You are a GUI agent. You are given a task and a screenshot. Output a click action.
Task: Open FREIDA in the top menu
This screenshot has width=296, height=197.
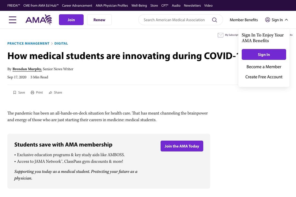coord(14,5)
